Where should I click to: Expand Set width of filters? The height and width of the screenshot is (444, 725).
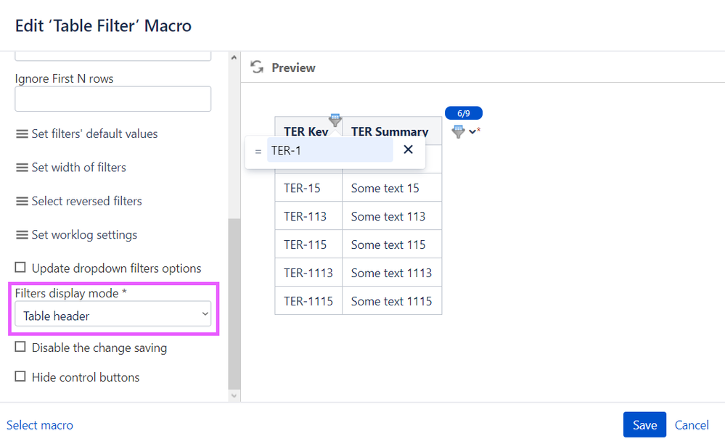coord(70,168)
